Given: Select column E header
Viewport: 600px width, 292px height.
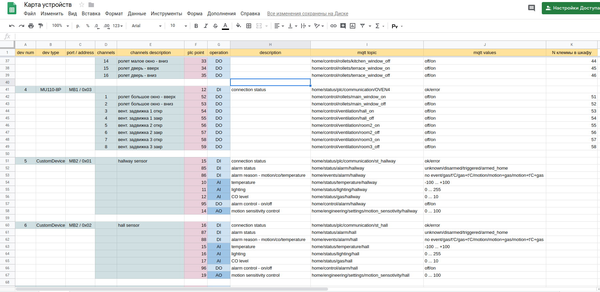Looking at the screenshot, I should (150, 45).
